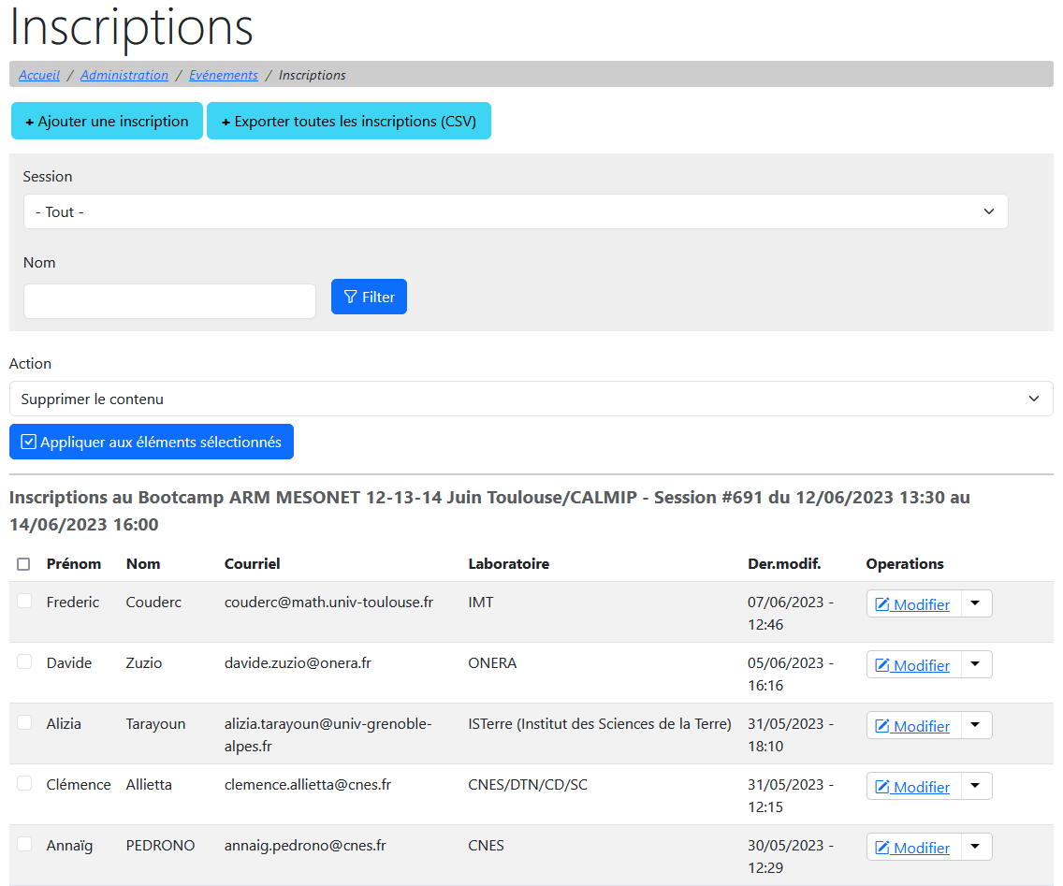Screen dimensions: 1063x886
Task: Export all inscriptions as CSV
Action: 348,122
